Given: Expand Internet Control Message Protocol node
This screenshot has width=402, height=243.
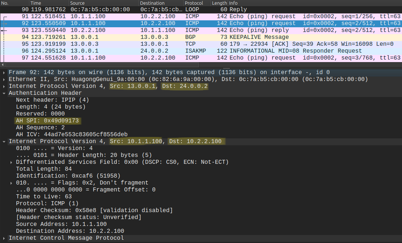Looking at the screenshot, I should click(4, 238).
